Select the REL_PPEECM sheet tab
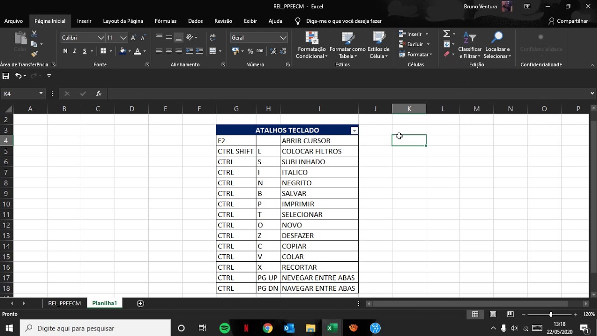The height and width of the screenshot is (336, 597). point(64,303)
